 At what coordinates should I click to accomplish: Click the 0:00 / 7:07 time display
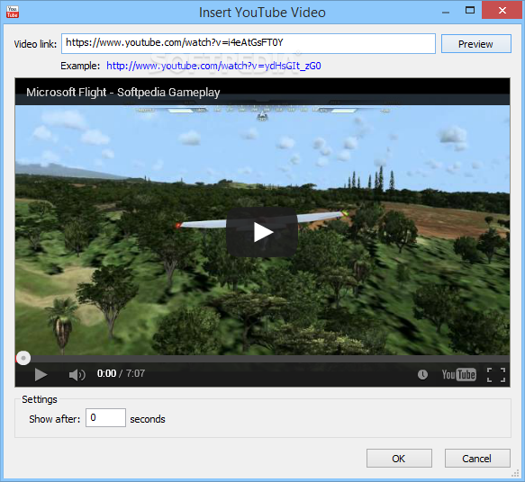coord(121,373)
